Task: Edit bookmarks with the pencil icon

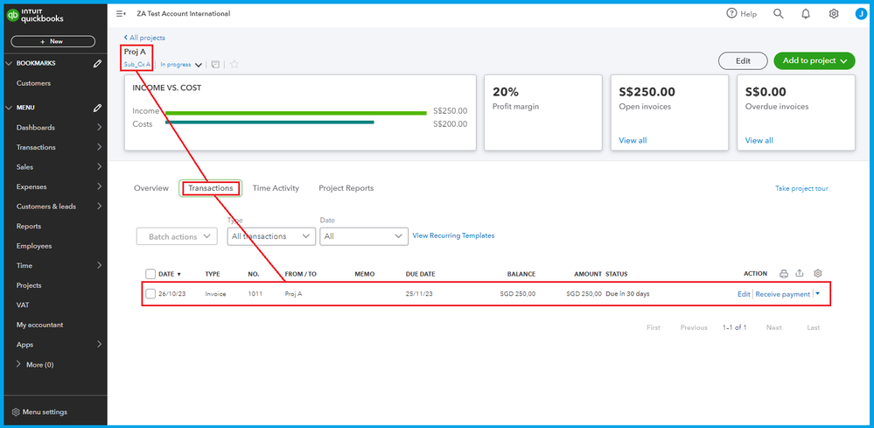Action: pyautogui.click(x=97, y=64)
